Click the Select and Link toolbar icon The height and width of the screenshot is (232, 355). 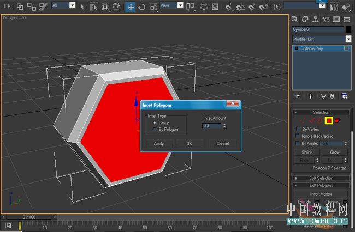click(x=20, y=7)
